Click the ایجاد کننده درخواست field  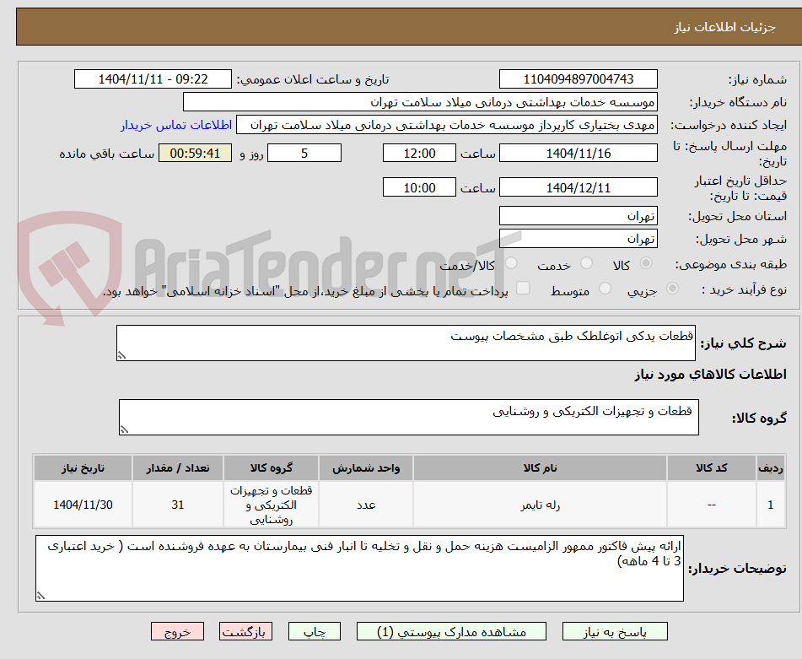pyautogui.click(x=446, y=125)
